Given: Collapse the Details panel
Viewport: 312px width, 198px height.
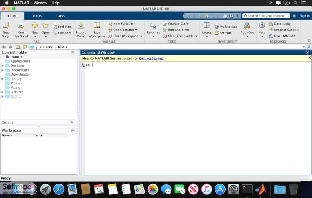Looking at the screenshot, I should click(x=72, y=122).
